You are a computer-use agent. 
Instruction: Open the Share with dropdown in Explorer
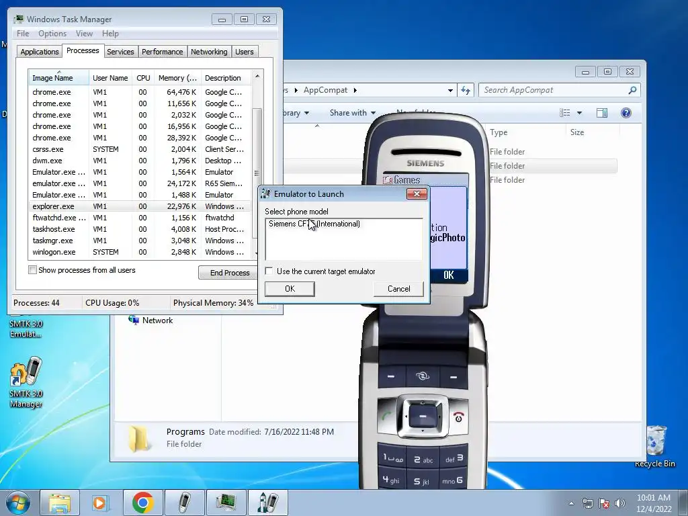[352, 113]
